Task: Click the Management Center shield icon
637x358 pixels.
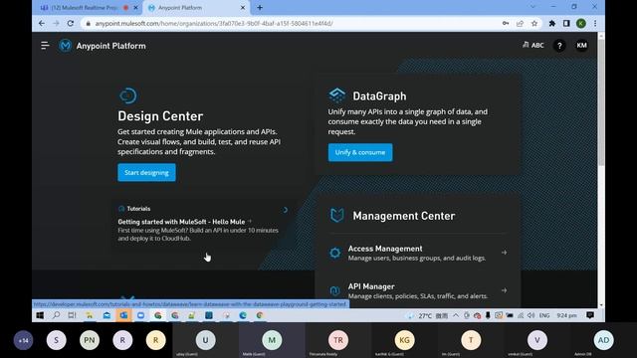Action: pos(336,216)
